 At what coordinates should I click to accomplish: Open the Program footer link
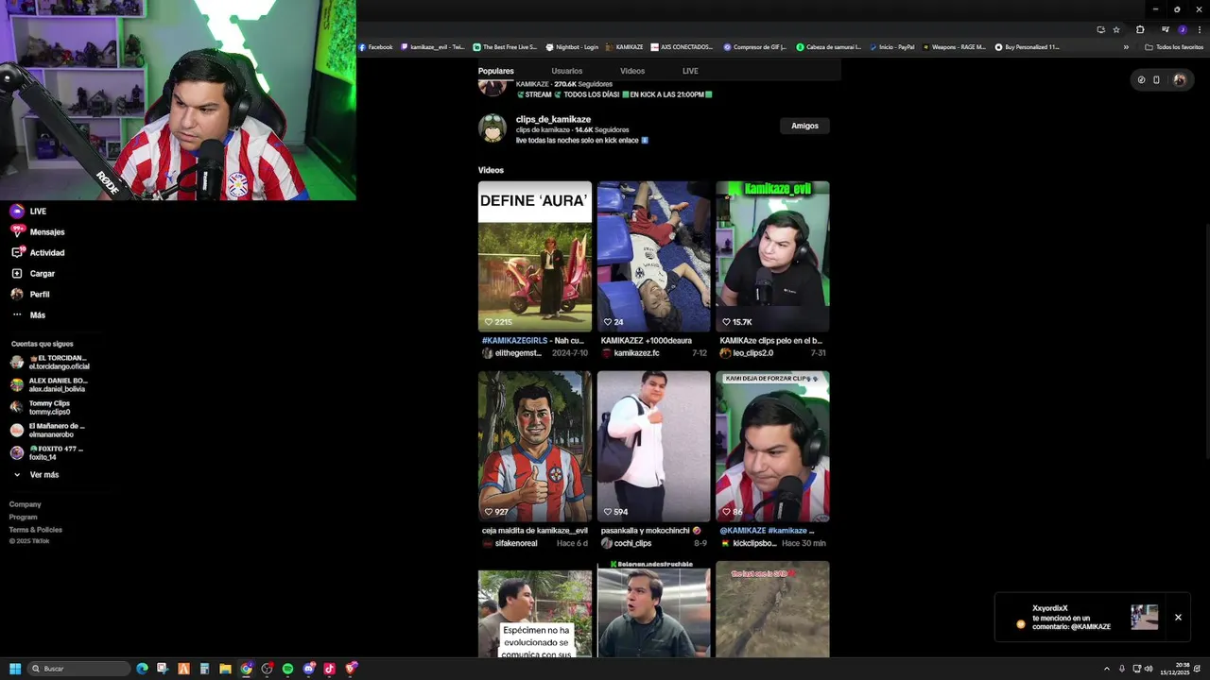click(x=24, y=517)
